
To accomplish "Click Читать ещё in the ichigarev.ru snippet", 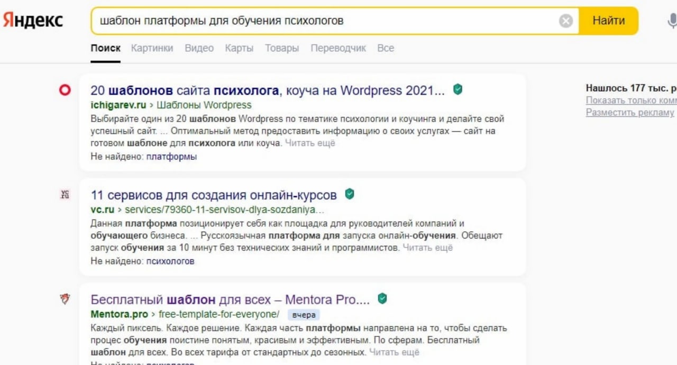I will coord(310,143).
